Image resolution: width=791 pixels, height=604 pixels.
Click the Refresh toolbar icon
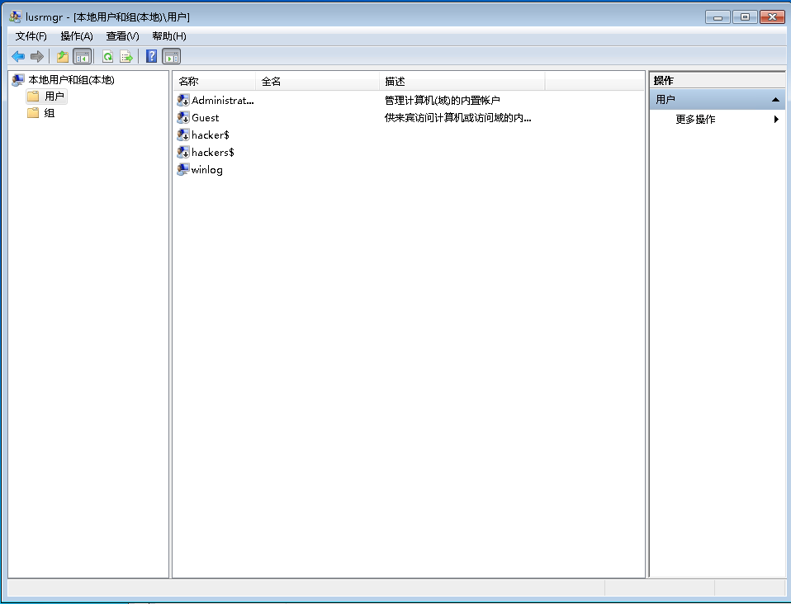(107, 56)
